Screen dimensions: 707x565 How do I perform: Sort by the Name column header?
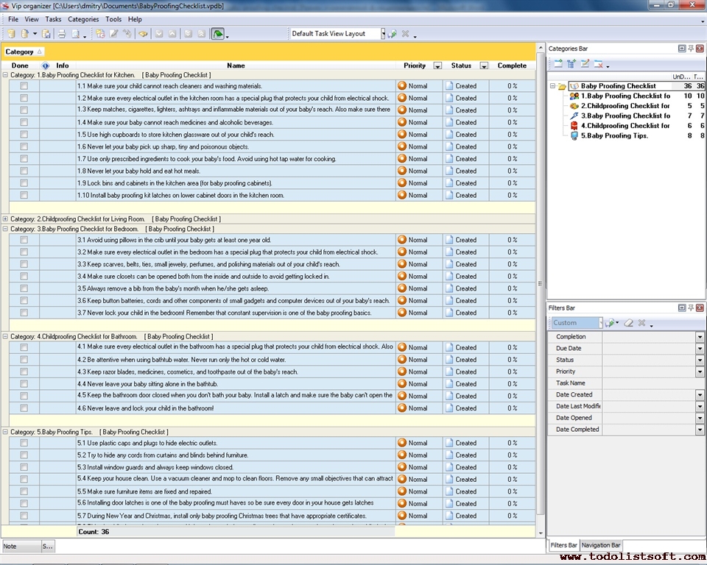coord(236,65)
